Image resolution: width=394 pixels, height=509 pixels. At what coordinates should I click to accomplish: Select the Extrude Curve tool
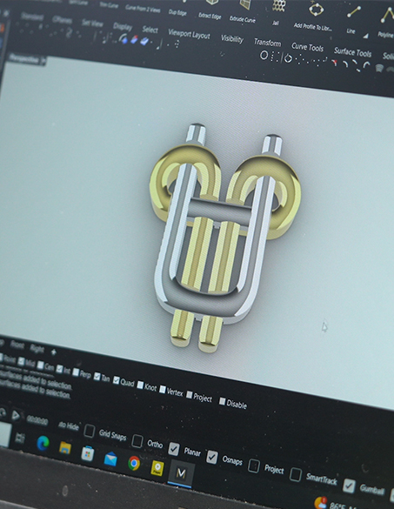point(243,12)
